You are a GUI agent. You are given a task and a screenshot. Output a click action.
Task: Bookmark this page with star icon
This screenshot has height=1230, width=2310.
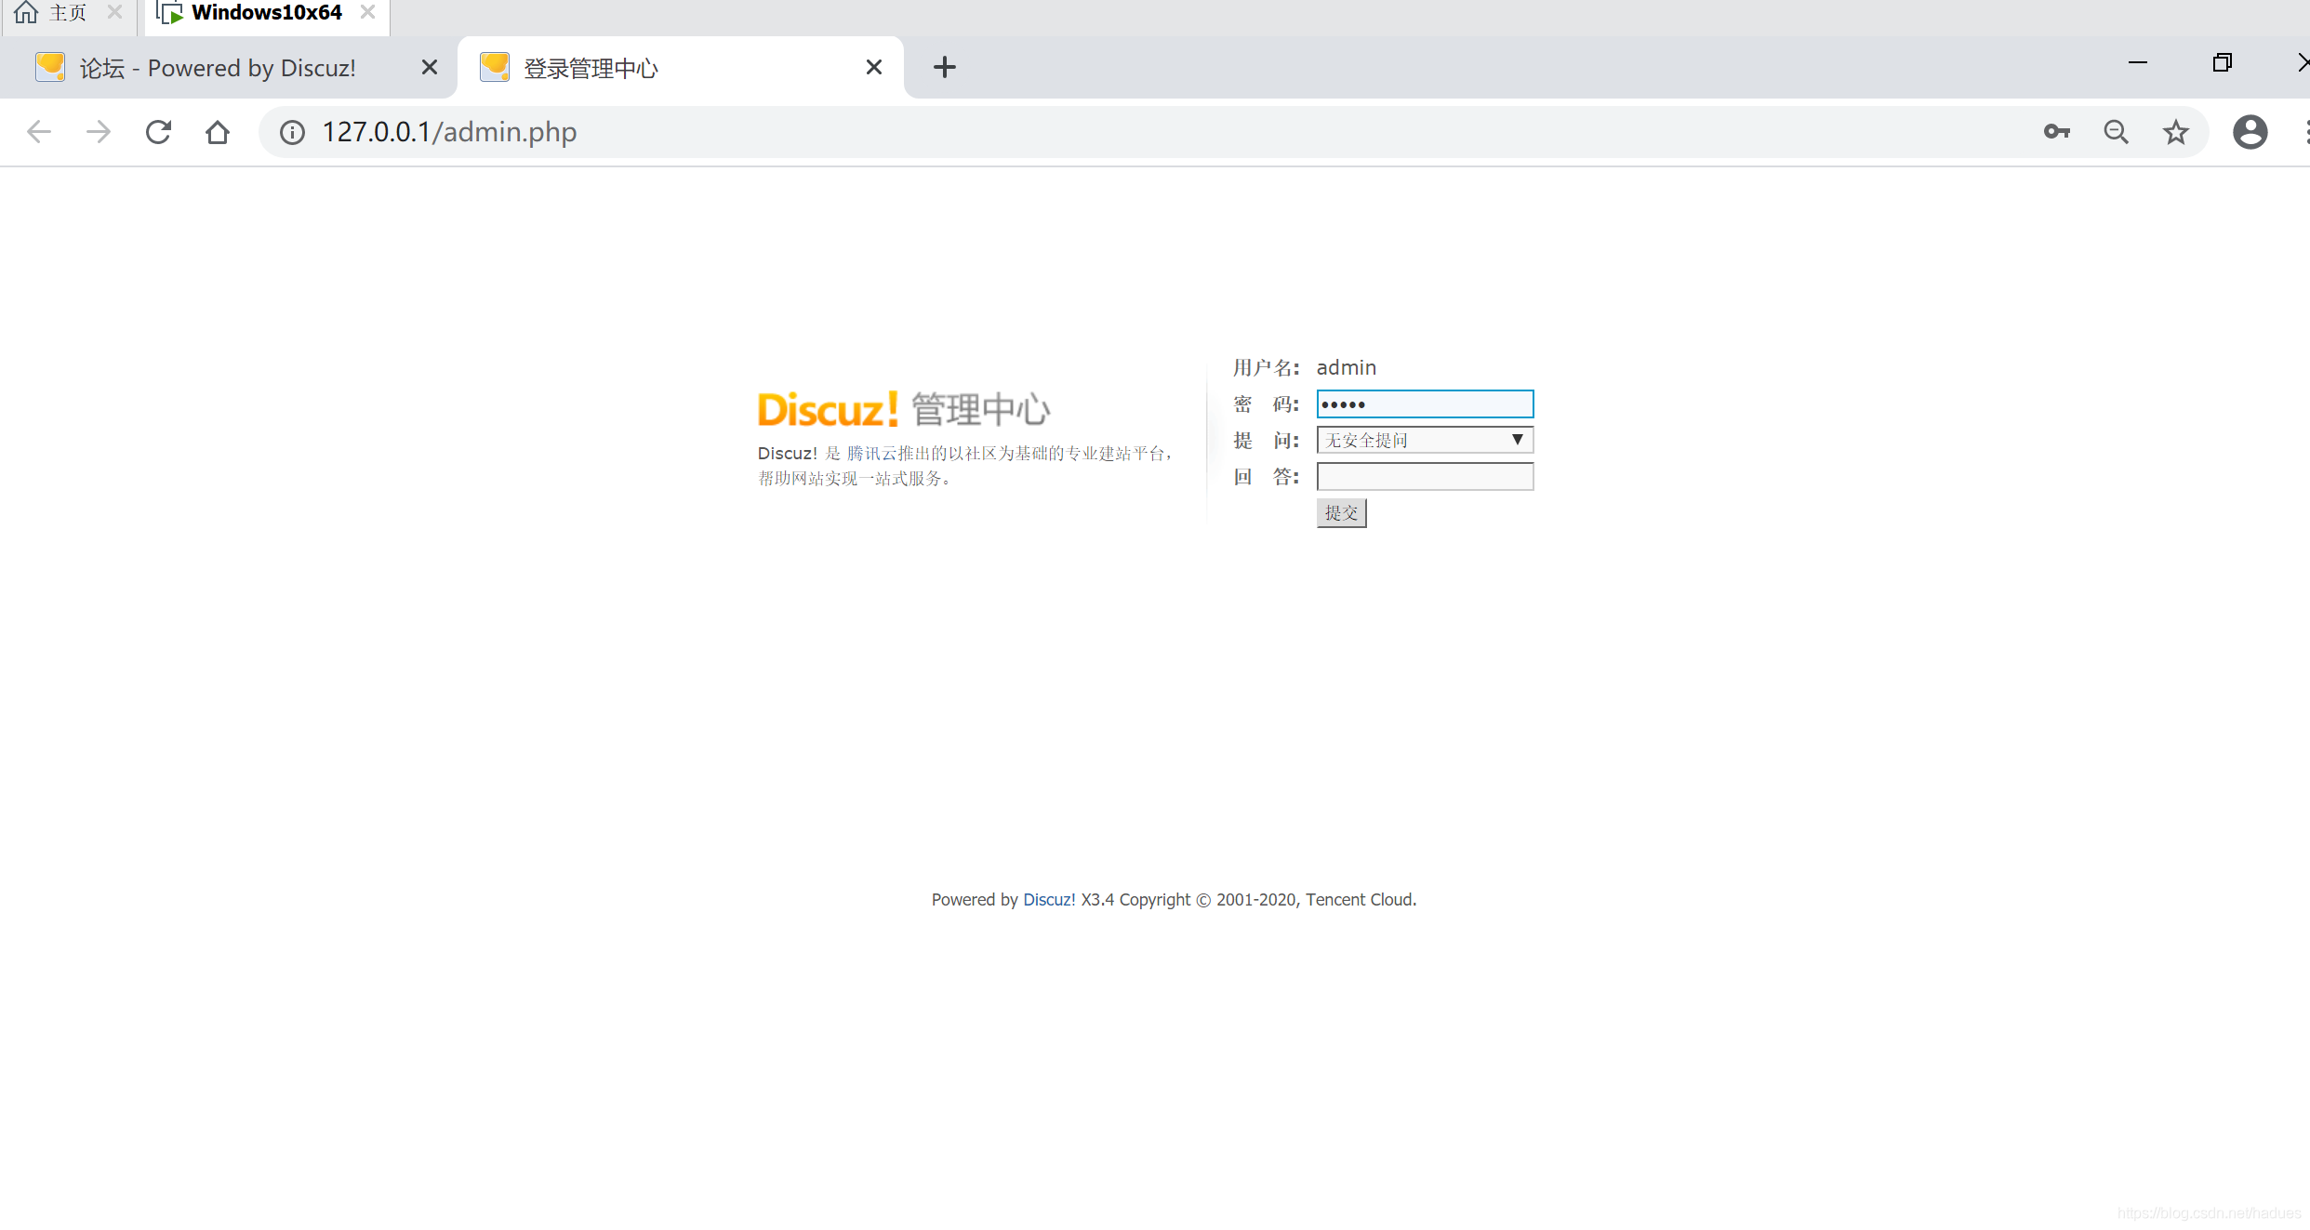tap(2175, 132)
